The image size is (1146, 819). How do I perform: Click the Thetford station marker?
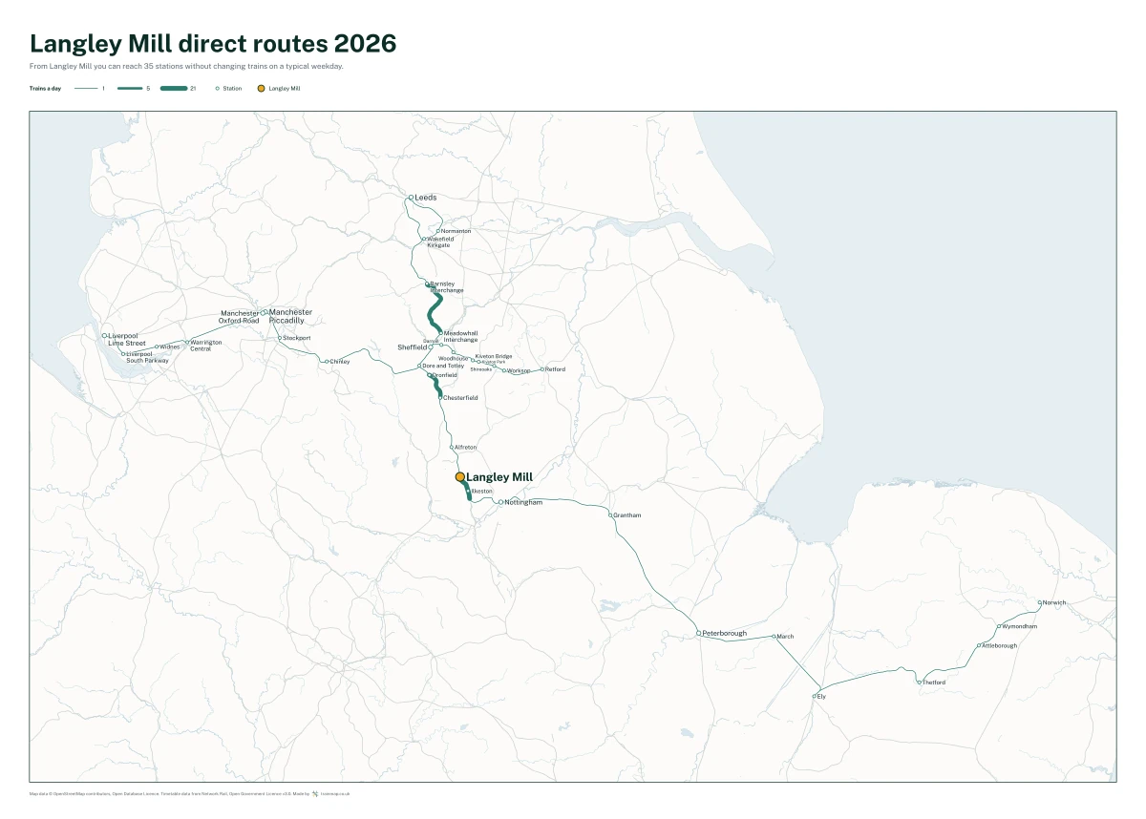tap(919, 682)
